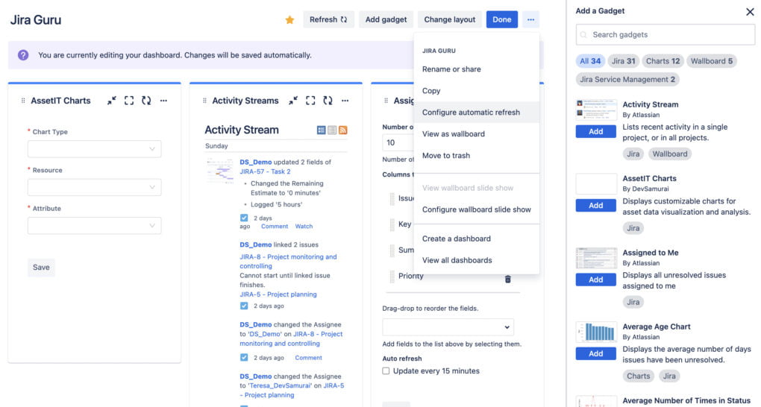Image resolution: width=761 pixels, height=407 pixels.
Task: Add the AssetIT Charts gadget
Action: click(596, 206)
